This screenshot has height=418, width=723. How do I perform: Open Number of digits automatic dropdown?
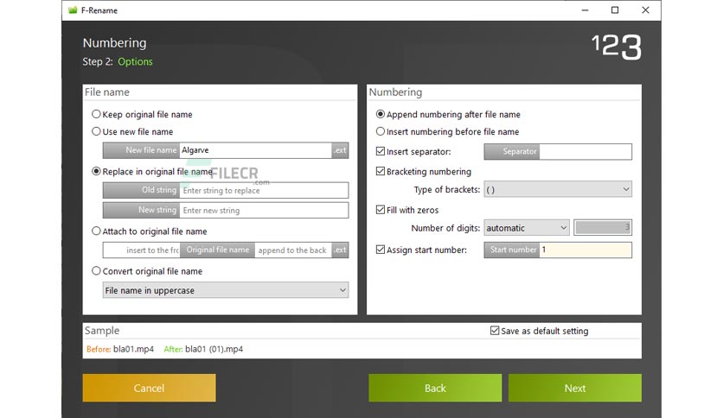click(x=527, y=227)
